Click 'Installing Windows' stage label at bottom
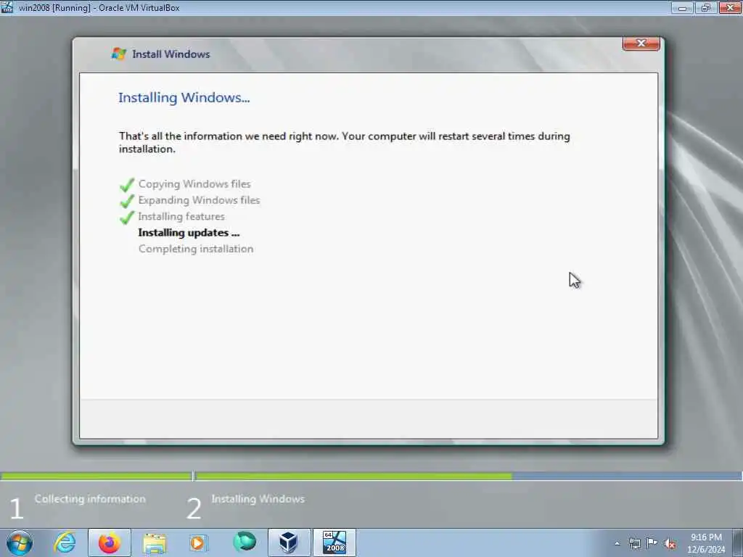This screenshot has width=743, height=557. (258, 499)
